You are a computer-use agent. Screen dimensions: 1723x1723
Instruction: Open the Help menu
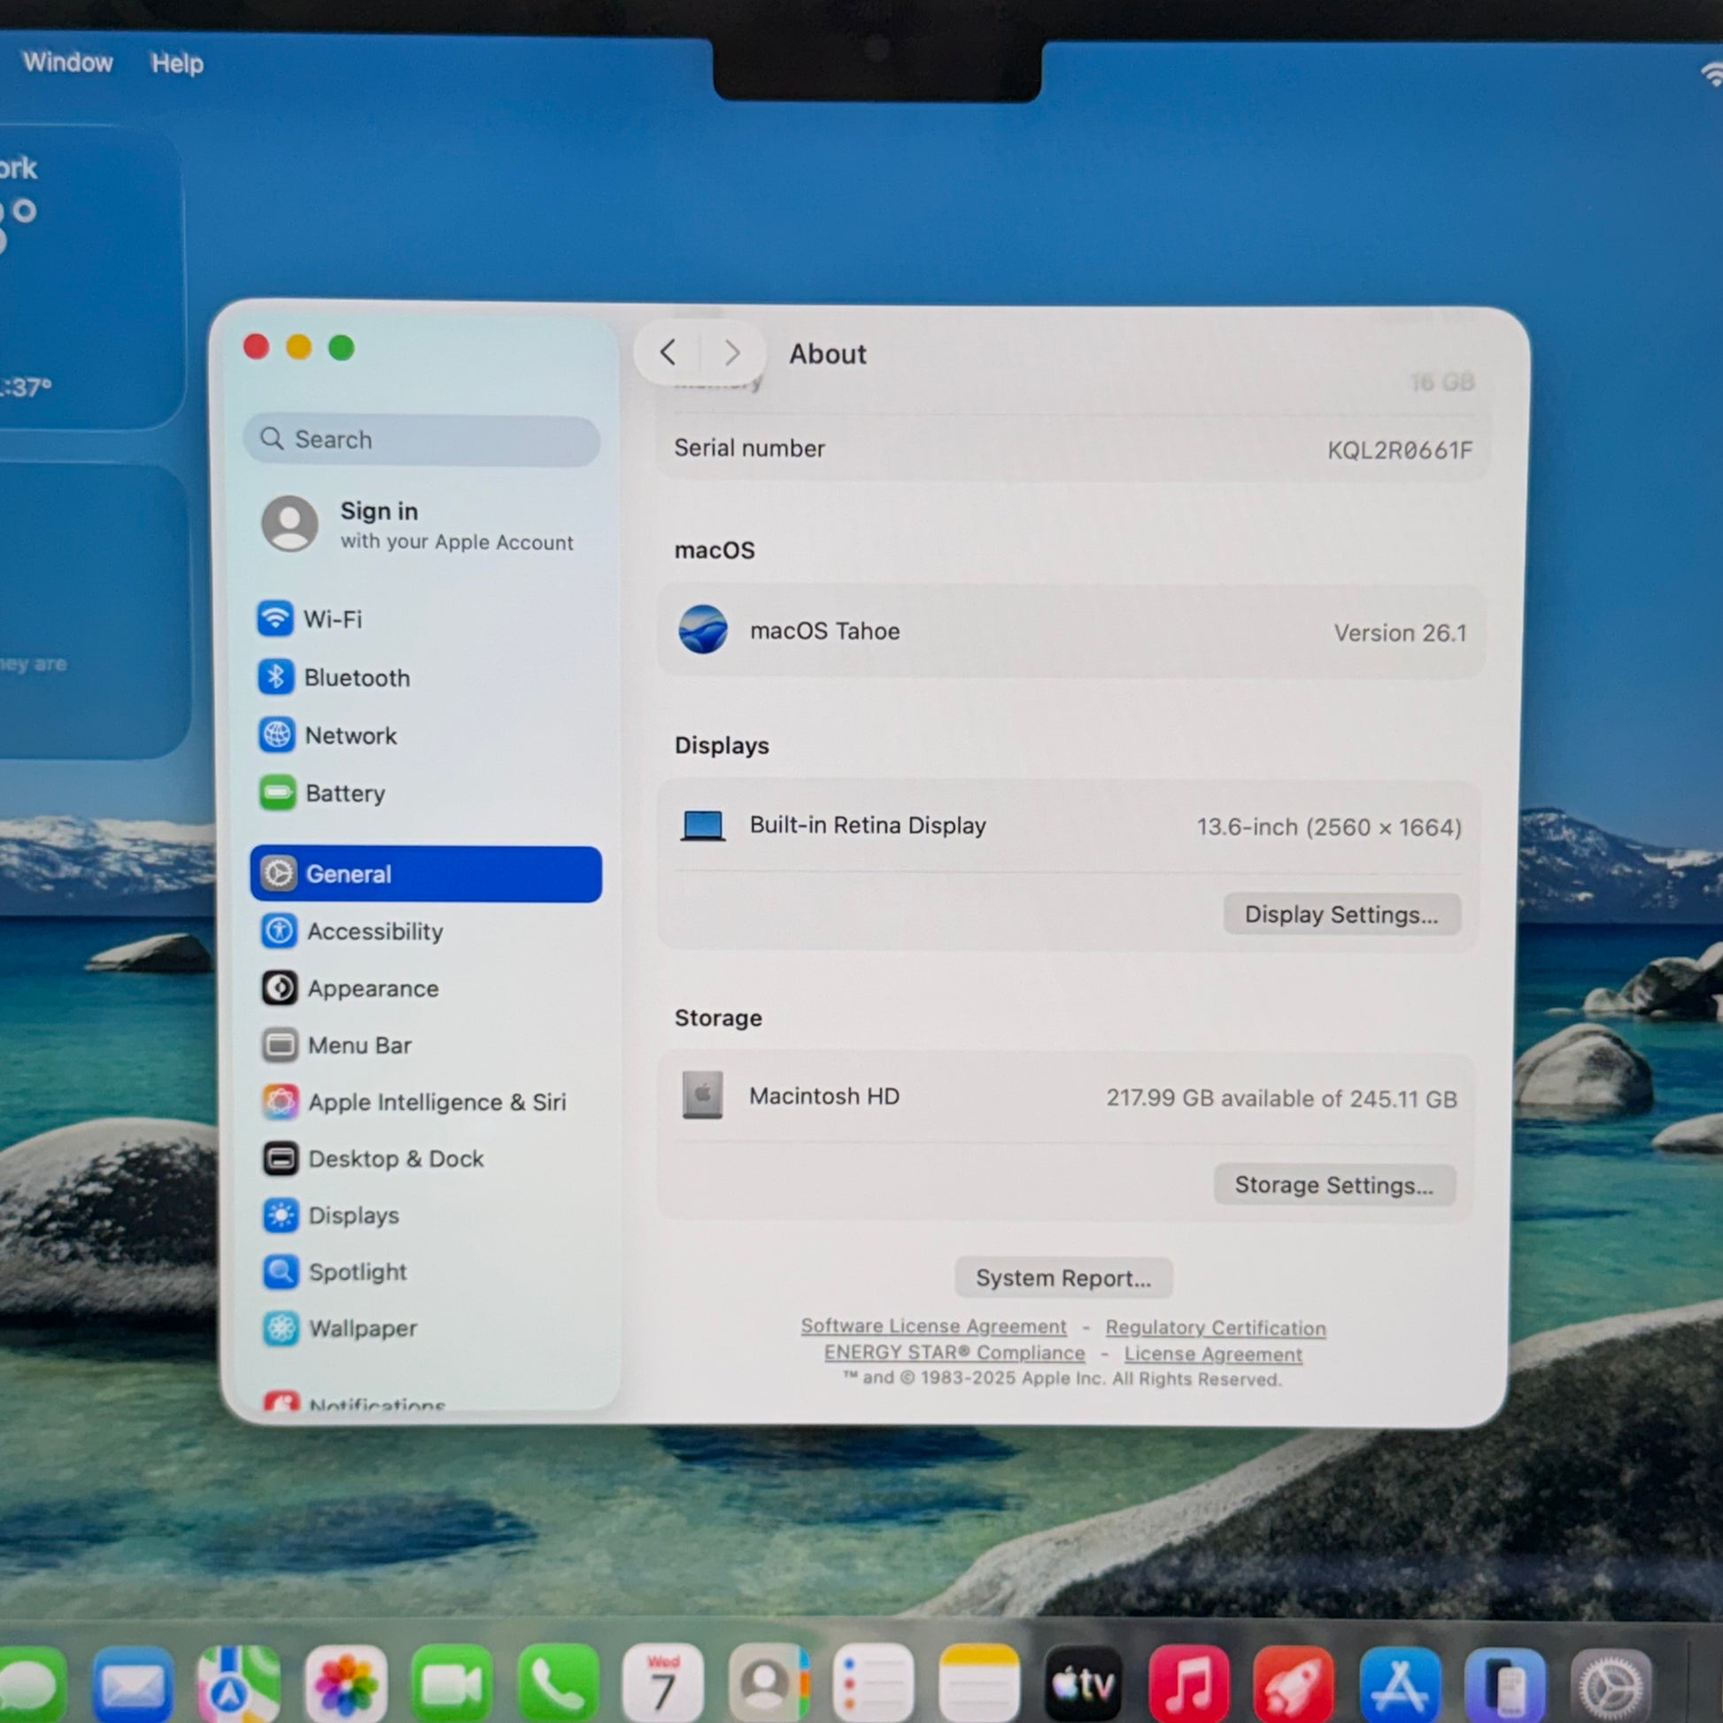tap(176, 64)
